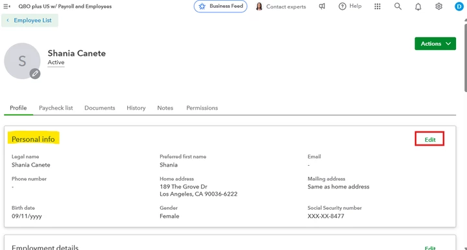This screenshot has width=467, height=250.
Task: Switch to the History tab
Action: pyautogui.click(x=136, y=108)
